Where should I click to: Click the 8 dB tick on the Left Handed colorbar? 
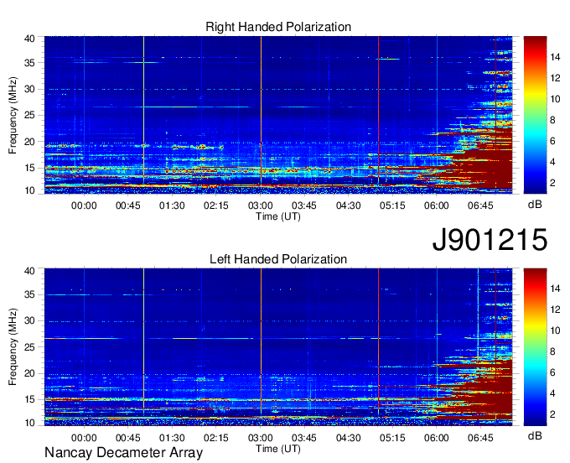click(x=552, y=351)
